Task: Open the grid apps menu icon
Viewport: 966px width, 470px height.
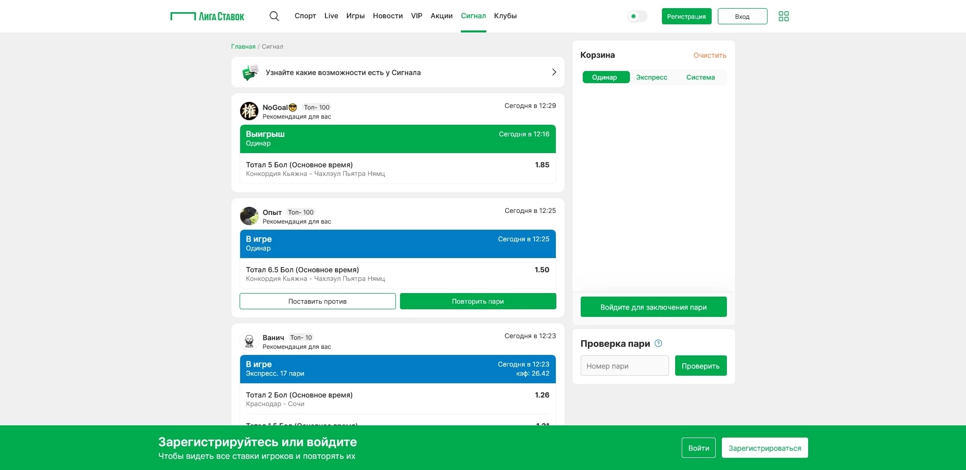Action: click(783, 16)
